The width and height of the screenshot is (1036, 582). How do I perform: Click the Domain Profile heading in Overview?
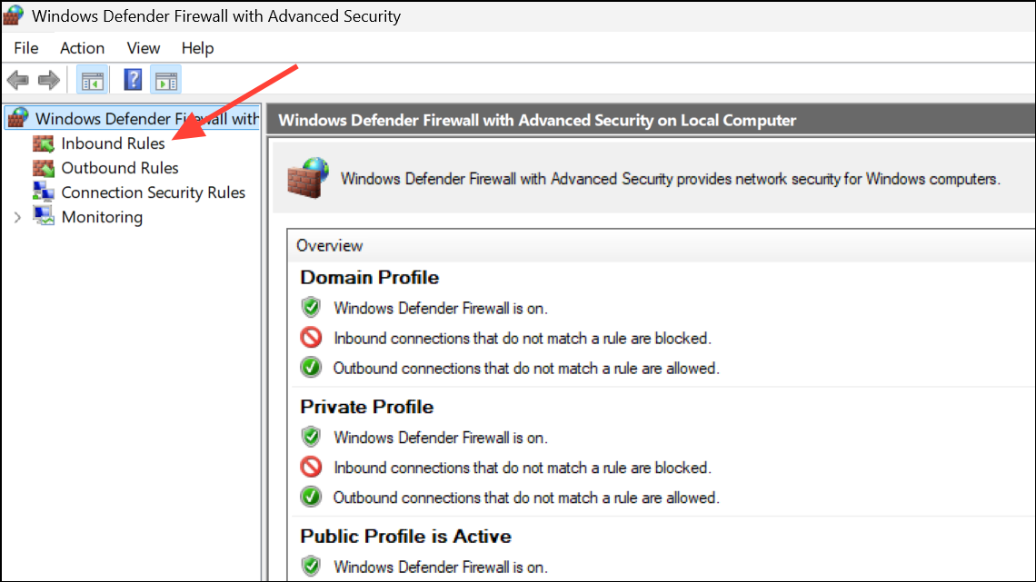point(369,278)
